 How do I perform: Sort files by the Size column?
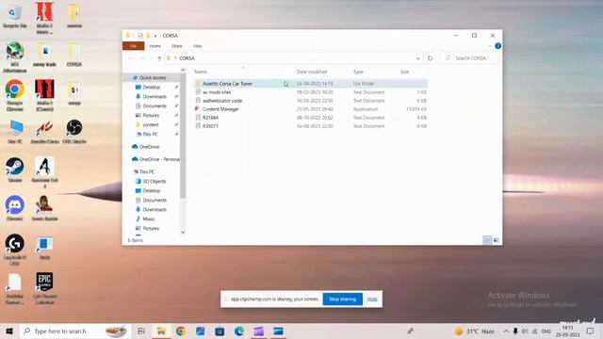(404, 72)
